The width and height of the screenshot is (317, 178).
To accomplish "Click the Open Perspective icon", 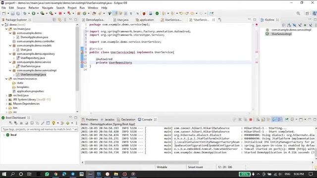I will [307, 13].
